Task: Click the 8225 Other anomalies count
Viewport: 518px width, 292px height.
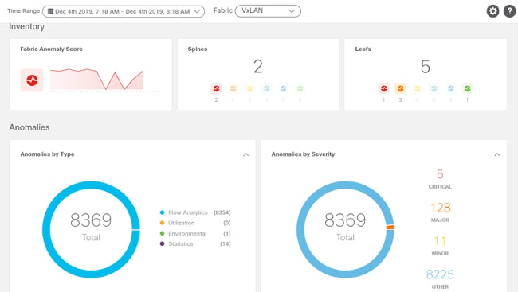Action: click(x=440, y=274)
